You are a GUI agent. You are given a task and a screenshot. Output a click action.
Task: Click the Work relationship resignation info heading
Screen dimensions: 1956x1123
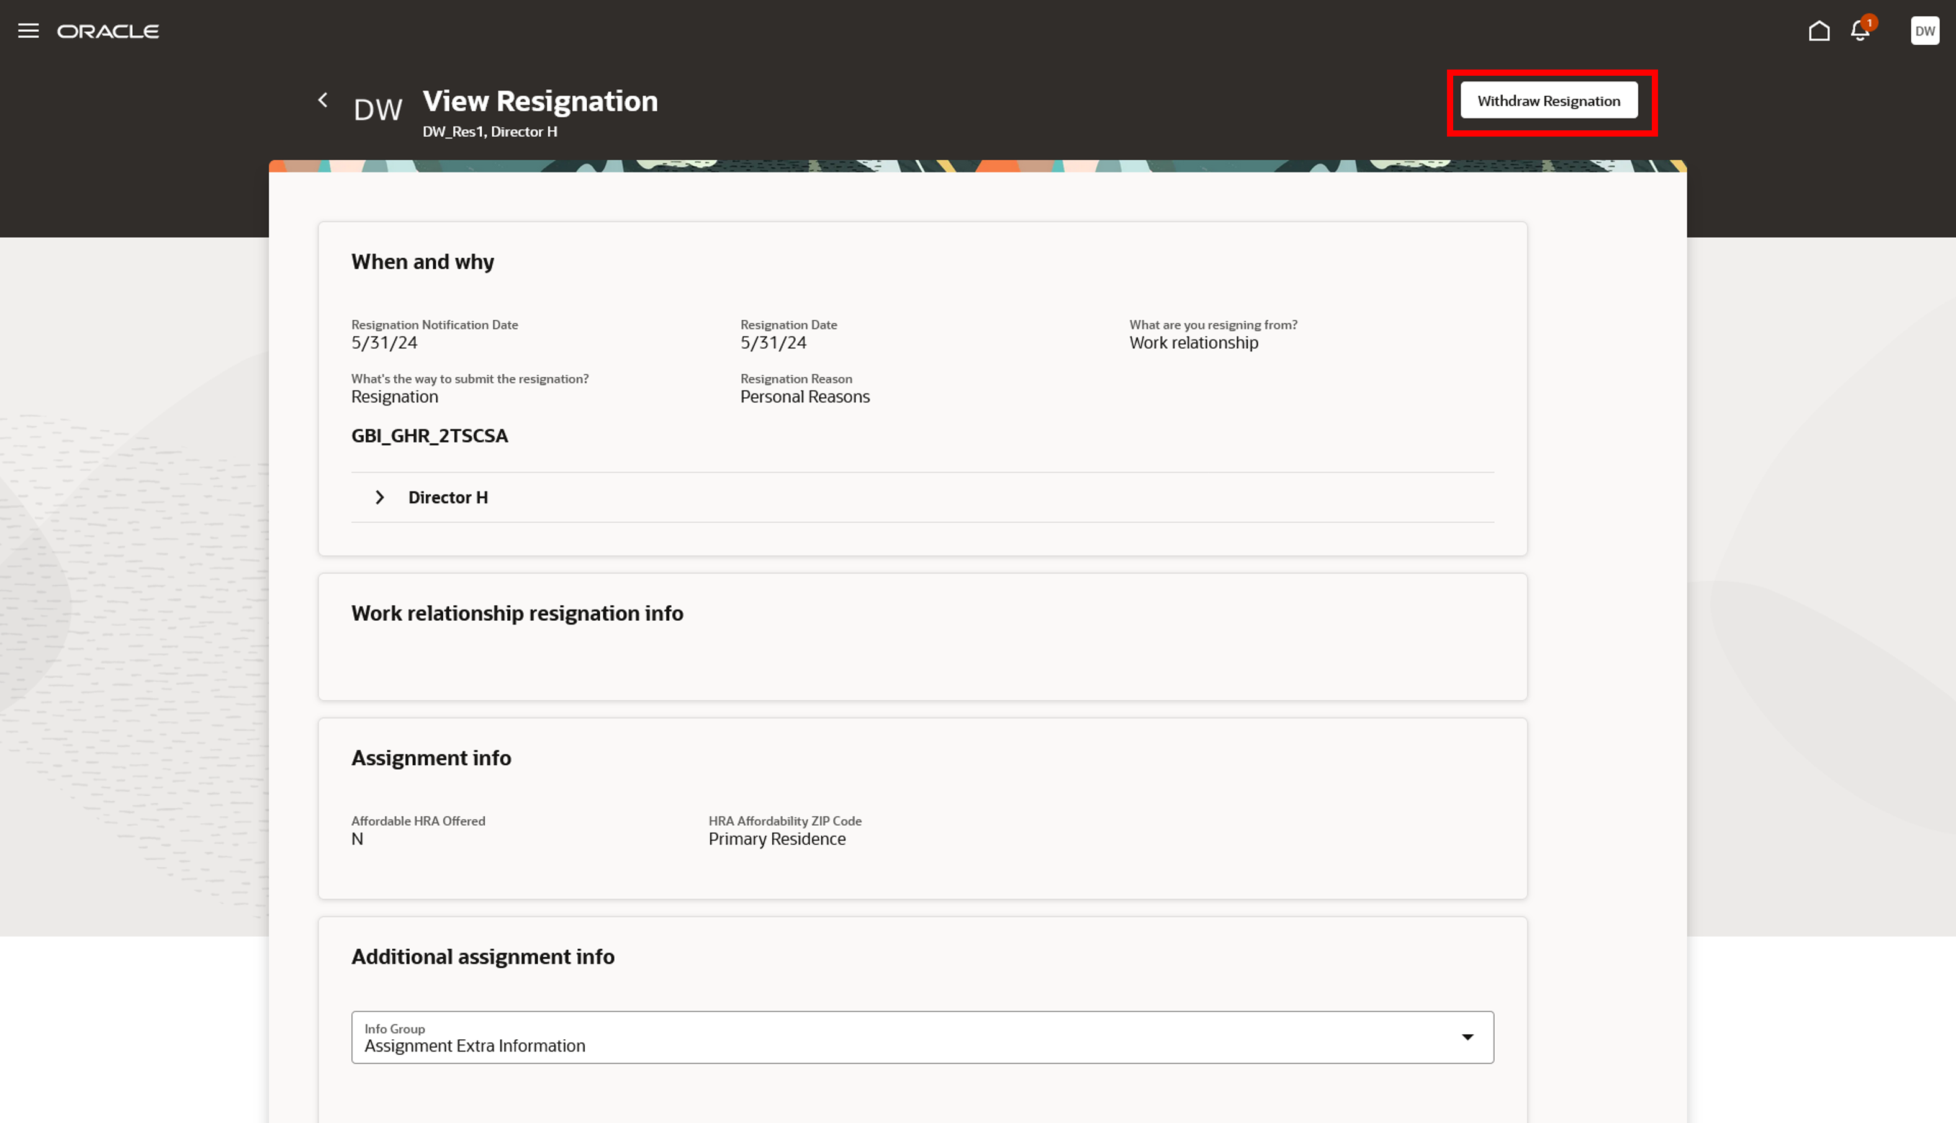(x=516, y=613)
